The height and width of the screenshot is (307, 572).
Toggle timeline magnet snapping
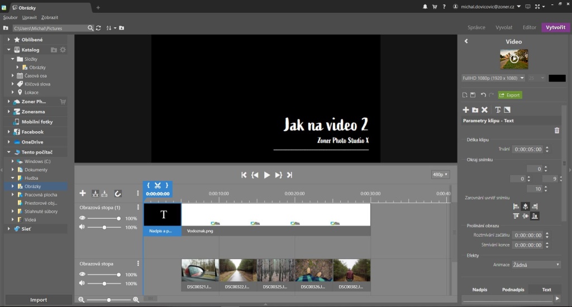tap(117, 194)
